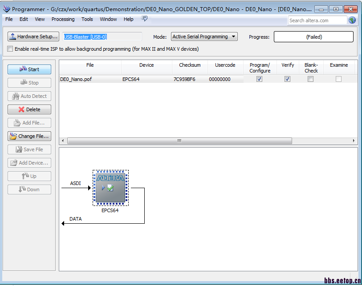
Task: Close the Programmer window
Action: [350, 9]
